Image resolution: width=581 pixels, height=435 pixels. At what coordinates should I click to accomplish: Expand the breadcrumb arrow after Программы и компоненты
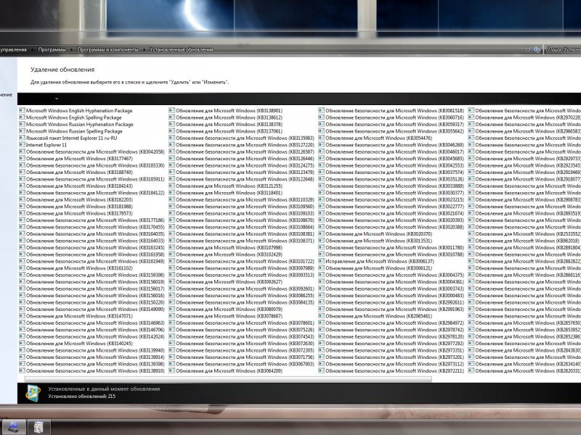tap(144, 49)
